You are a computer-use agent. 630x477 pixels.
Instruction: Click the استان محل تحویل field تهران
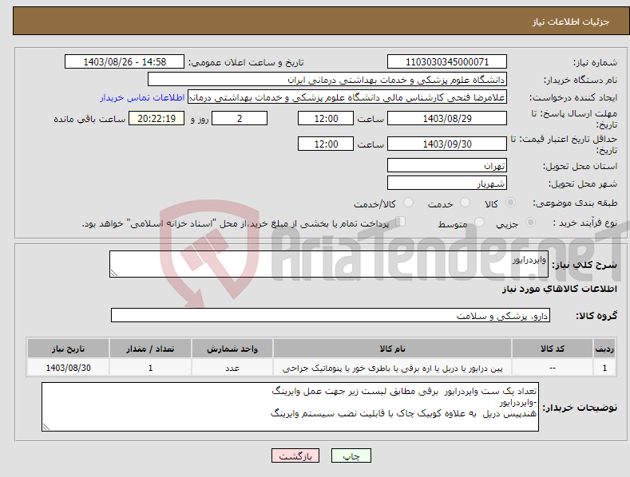pos(447,165)
